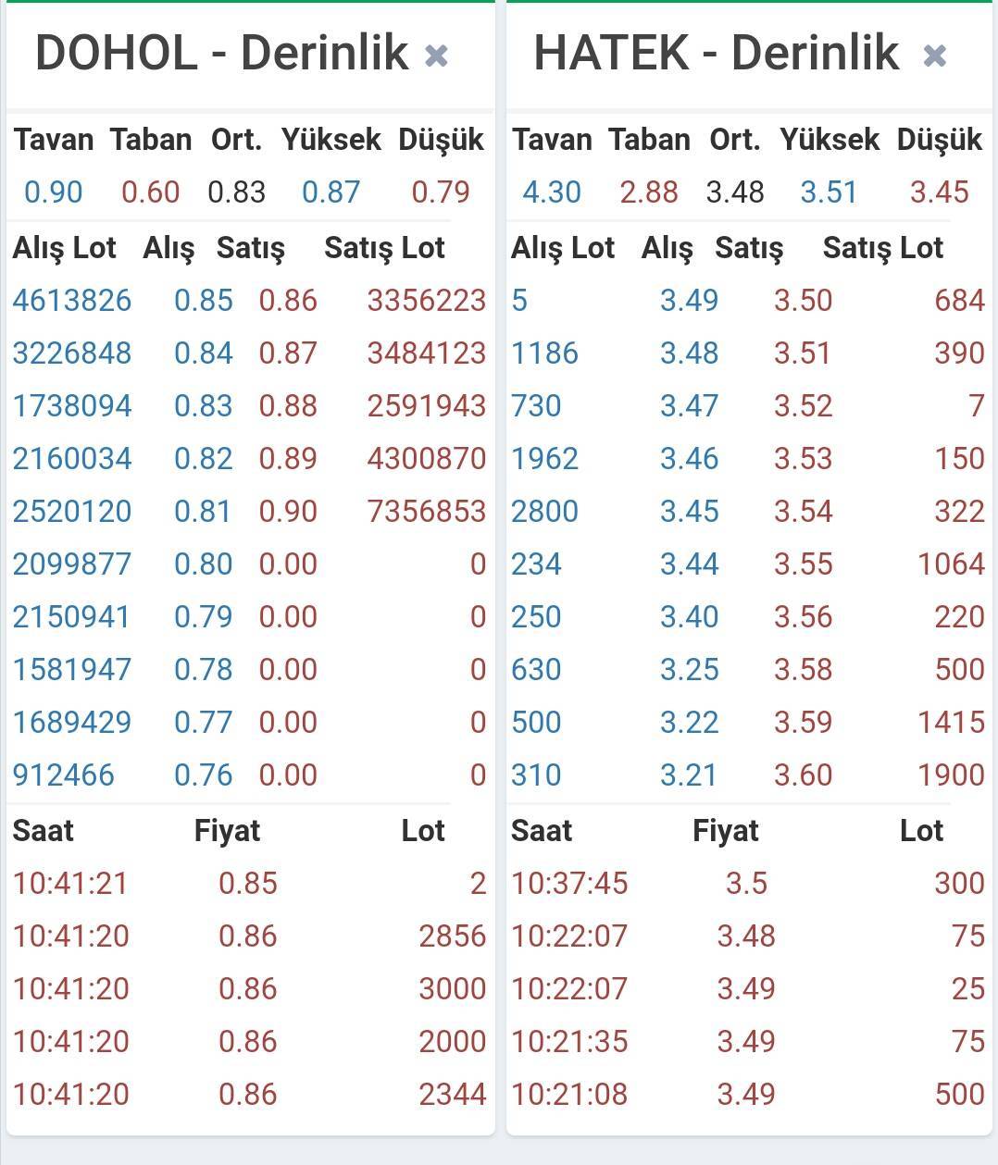Select DOHOL best ask price 0.86

tap(288, 301)
